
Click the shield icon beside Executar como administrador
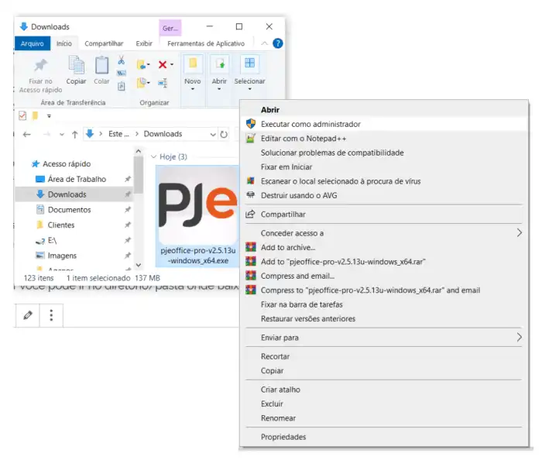[x=251, y=124]
